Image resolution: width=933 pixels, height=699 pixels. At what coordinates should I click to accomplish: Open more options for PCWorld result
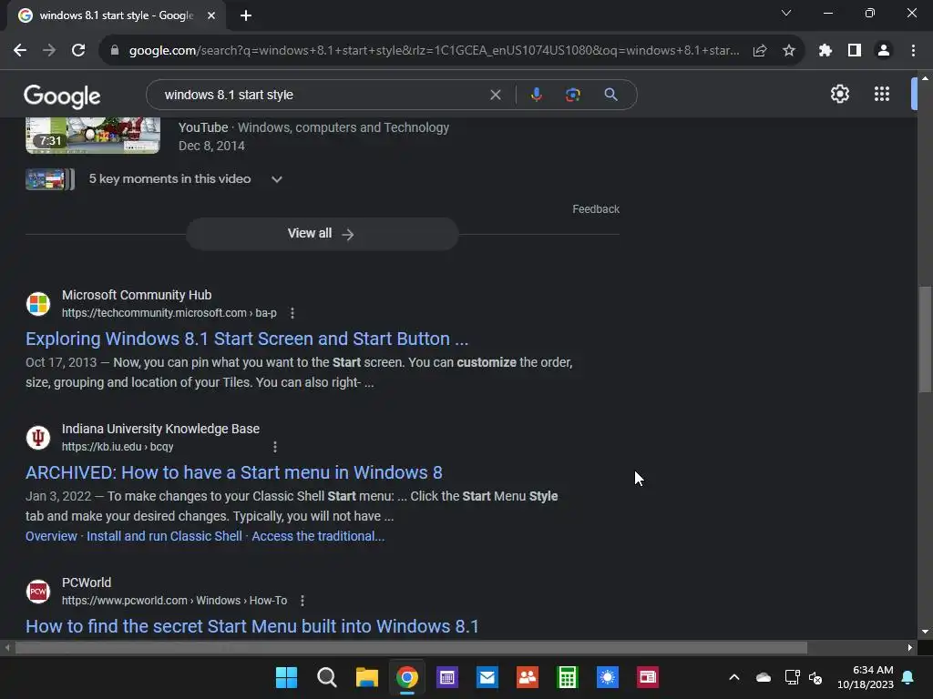(302, 601)
